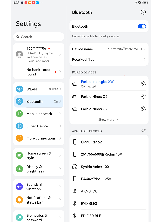
Task: Open Notifications & status bar settings
Action: pos(39,200)
